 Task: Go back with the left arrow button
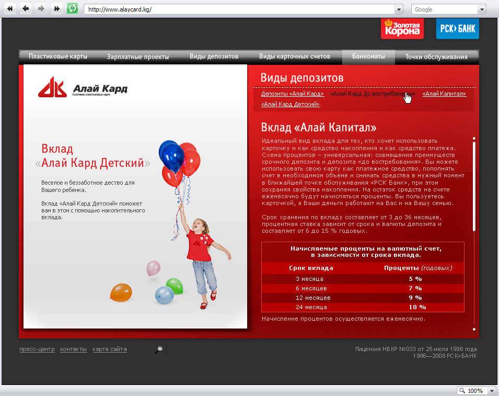tap(26, 8)
